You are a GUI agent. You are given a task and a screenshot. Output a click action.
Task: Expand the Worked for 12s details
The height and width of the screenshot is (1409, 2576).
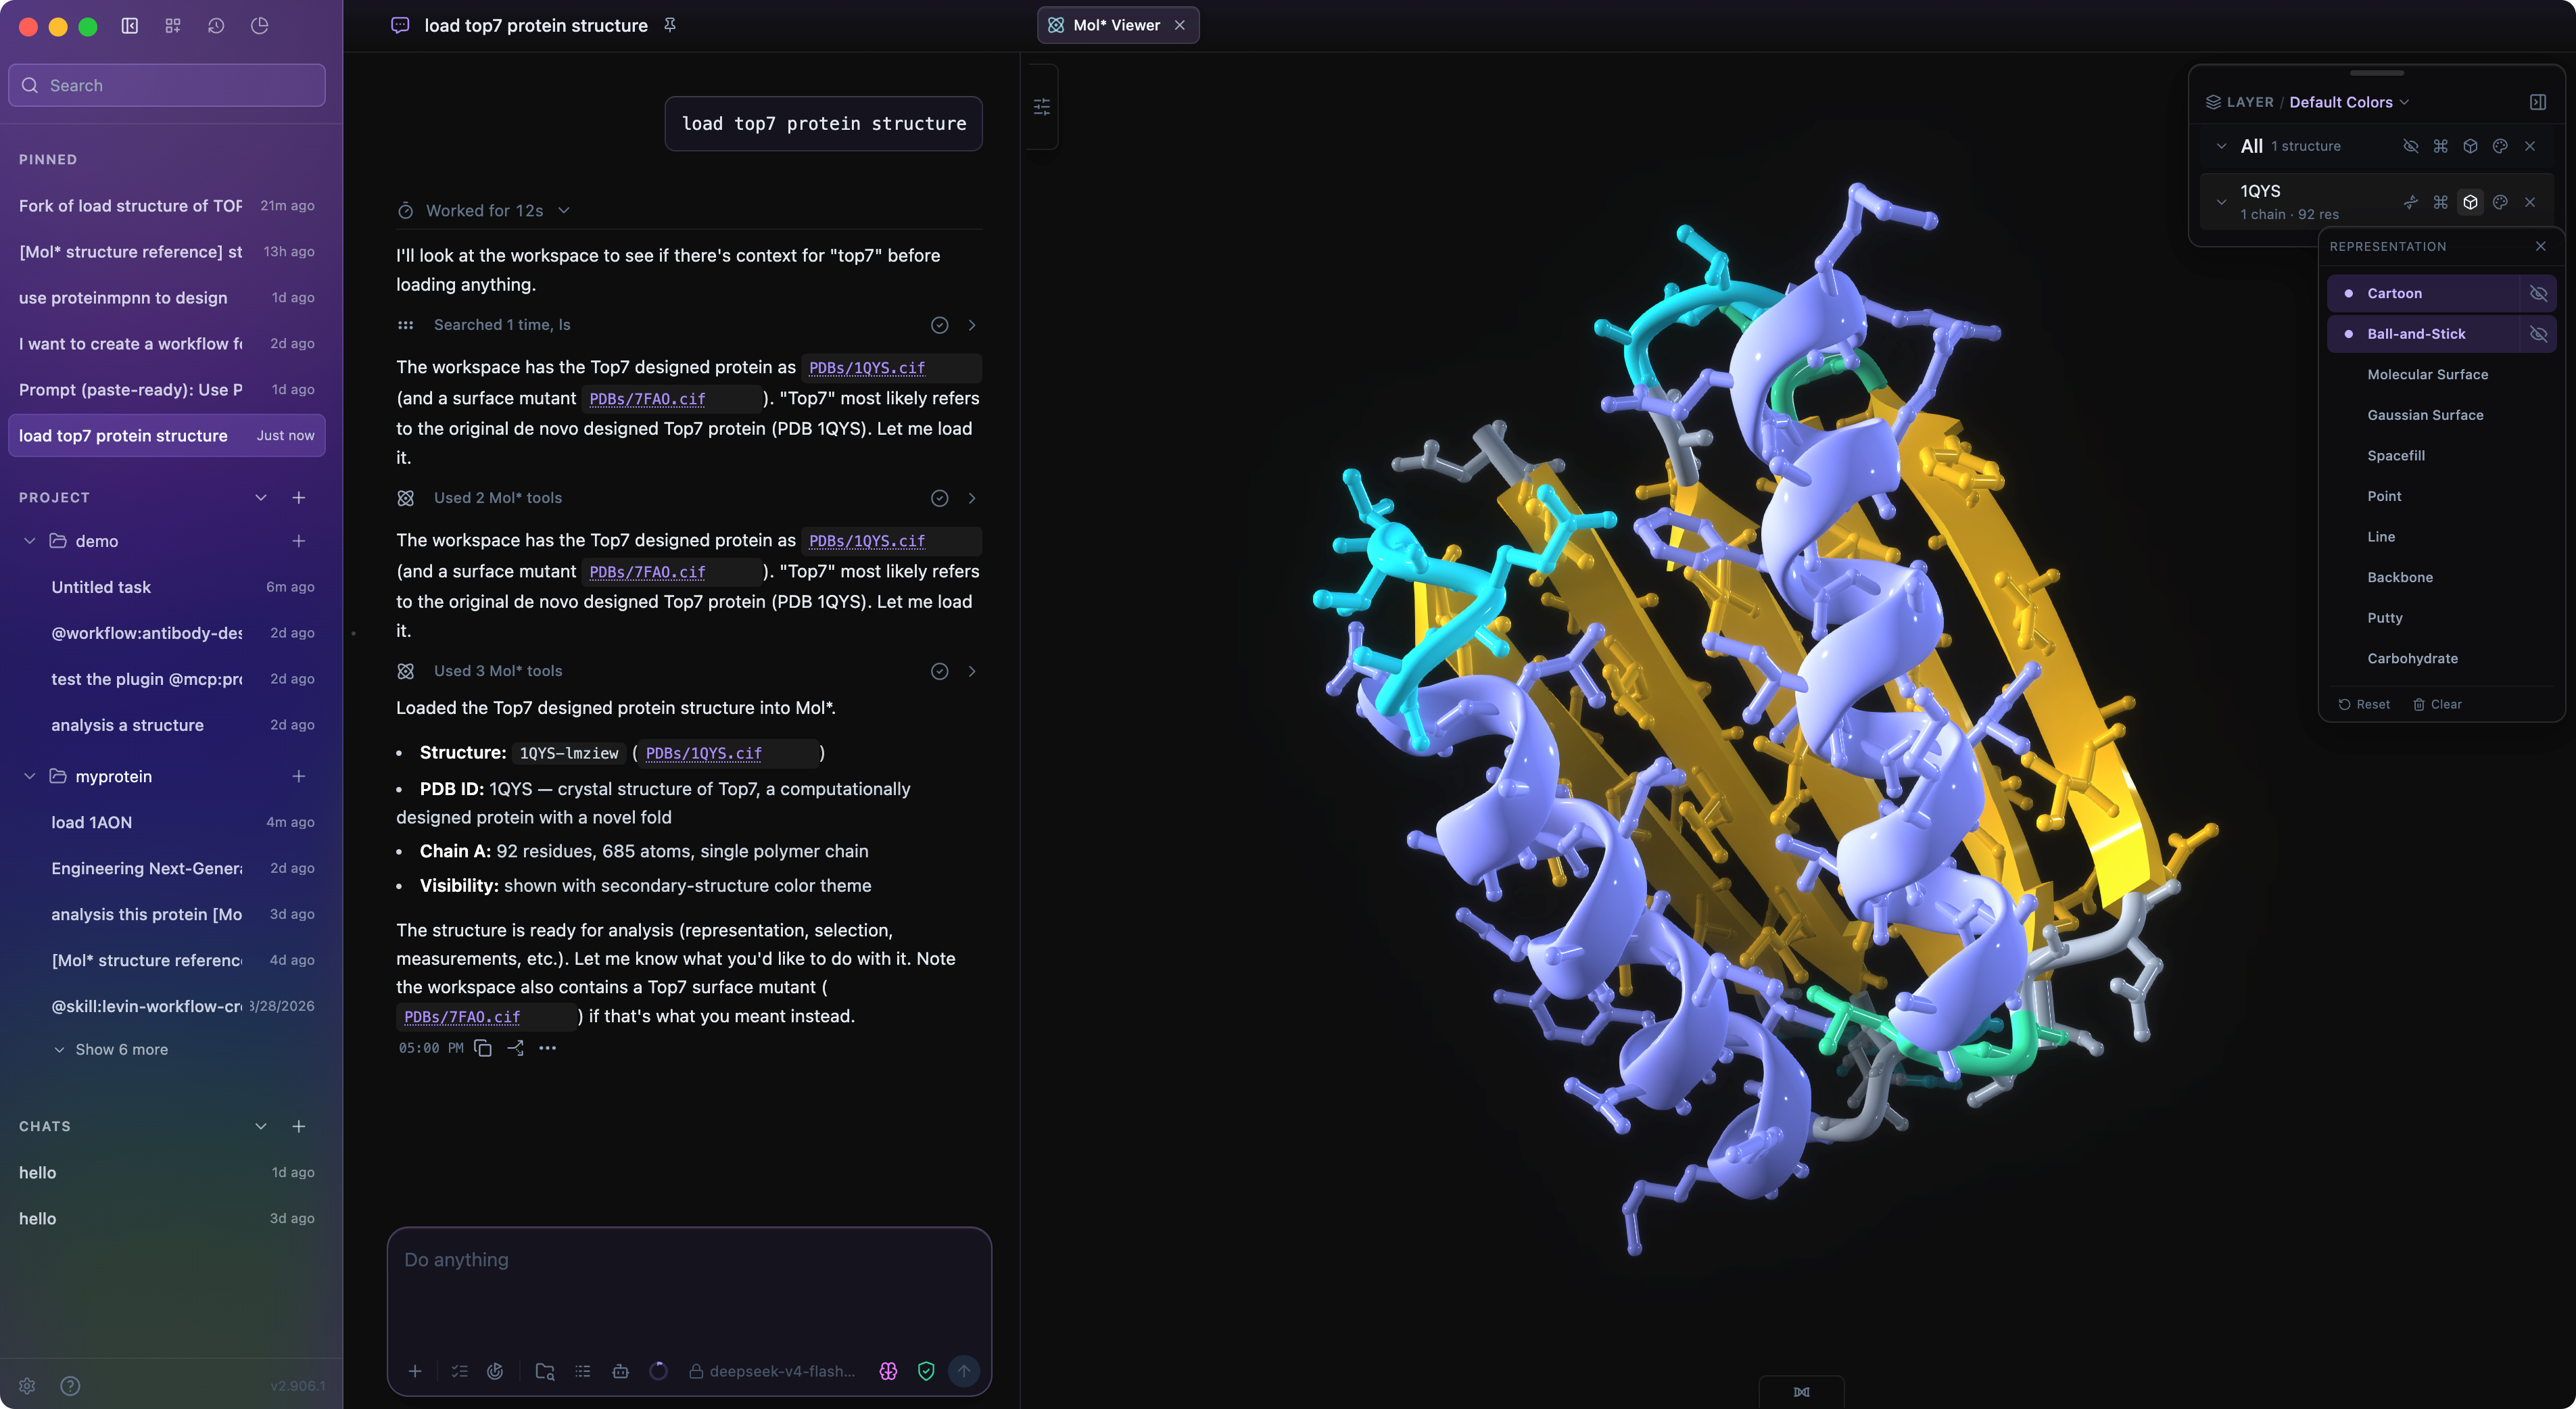[484, 210]
